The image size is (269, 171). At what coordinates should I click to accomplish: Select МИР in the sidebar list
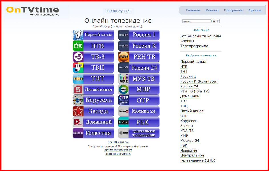tap(184, 136)
